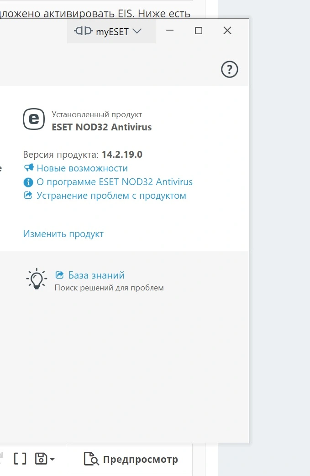The image size is (310, 476).
Task: Open the База знаний link
Action: pyautogui.click(x=96, y=275)
